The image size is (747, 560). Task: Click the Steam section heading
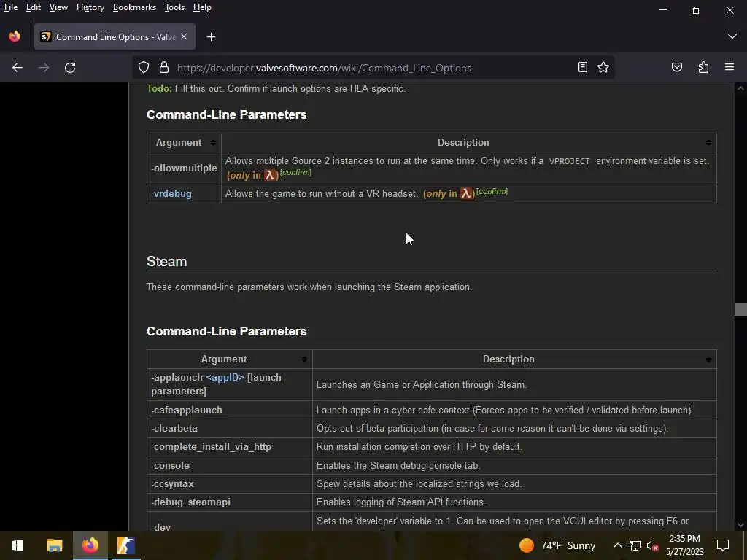point(167,262)
